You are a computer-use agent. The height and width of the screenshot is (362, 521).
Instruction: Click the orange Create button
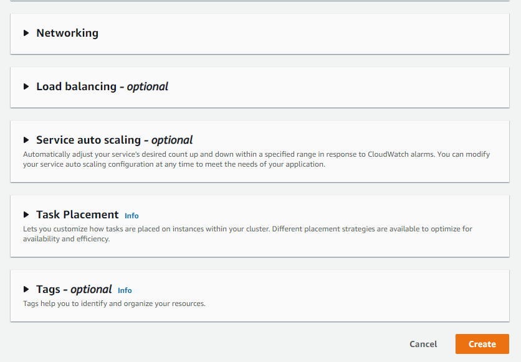[x=482, y=344]
